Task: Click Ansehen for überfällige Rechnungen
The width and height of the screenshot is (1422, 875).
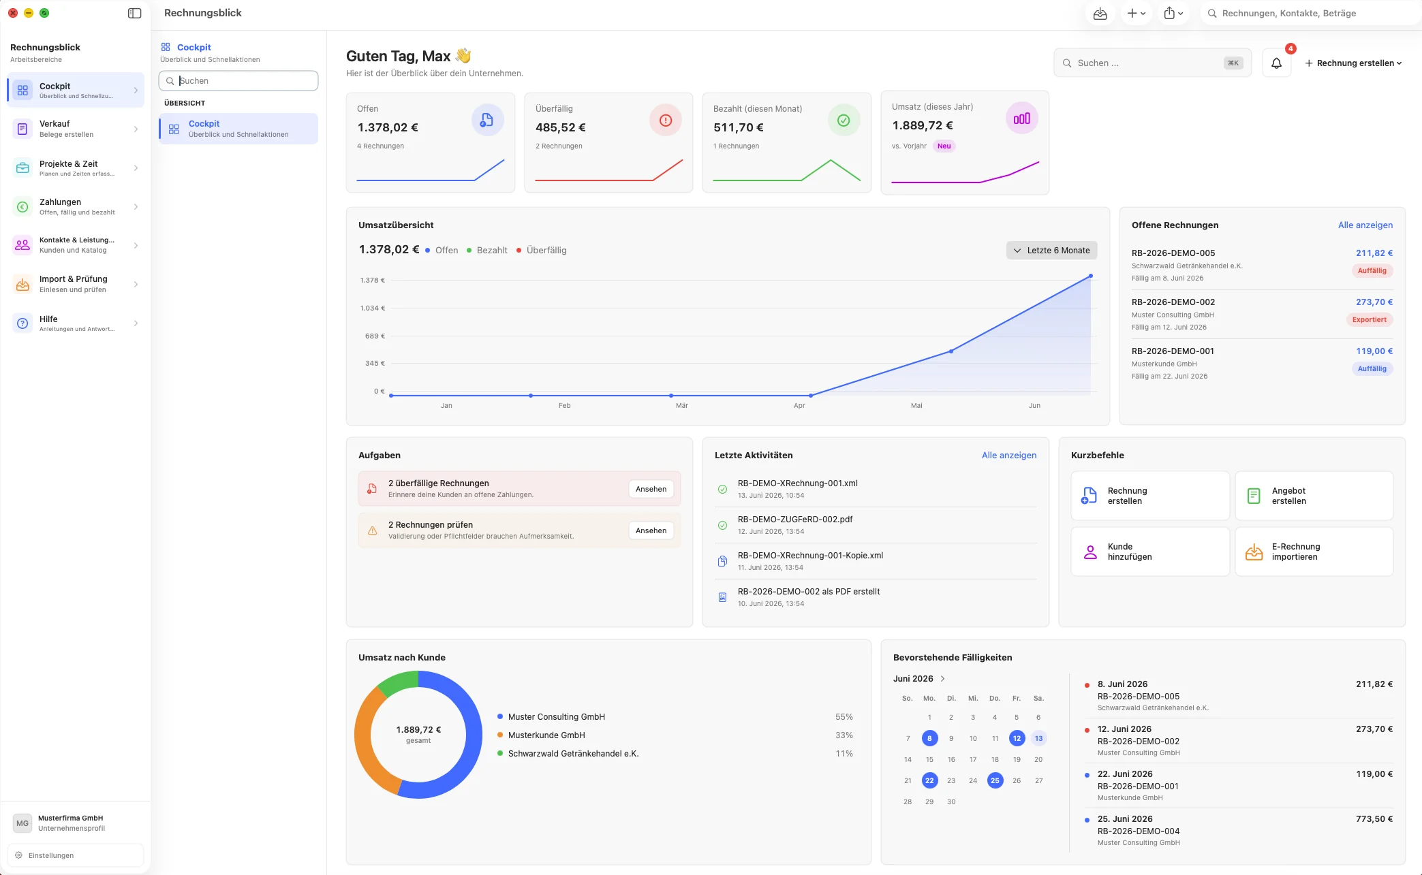Action: (x=651, y=489)
